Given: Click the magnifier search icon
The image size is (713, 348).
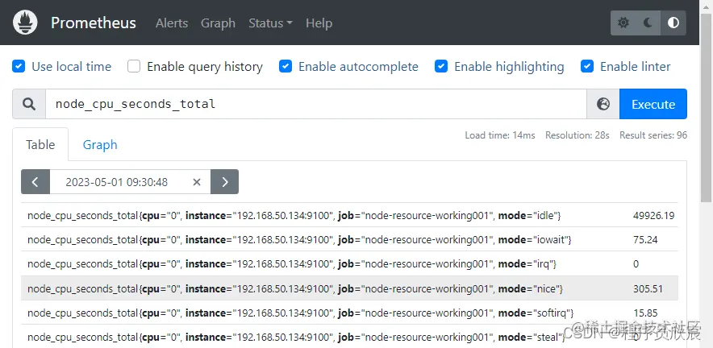Looking at the screenshot, I should click(x=29, y=104).
